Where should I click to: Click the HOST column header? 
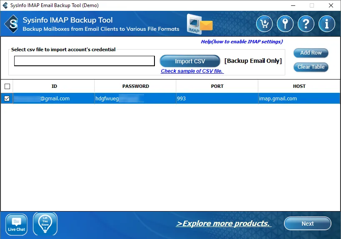[x=299, y=86]
